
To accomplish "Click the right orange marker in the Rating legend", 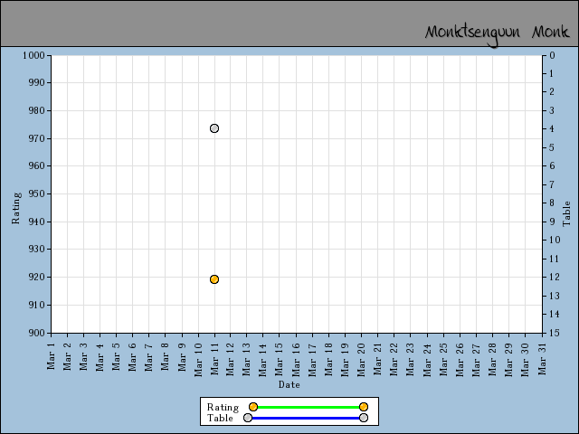I will [364, 407].
